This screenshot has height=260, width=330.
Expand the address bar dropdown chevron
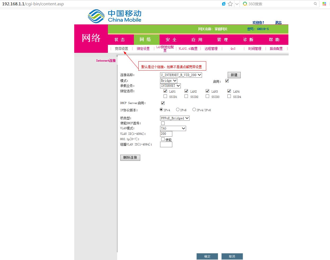pyautogui.click(x=237, y=4)
